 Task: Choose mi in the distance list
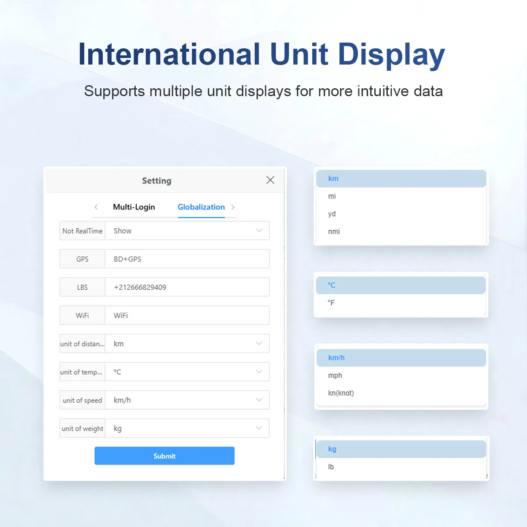click(401, 196)
